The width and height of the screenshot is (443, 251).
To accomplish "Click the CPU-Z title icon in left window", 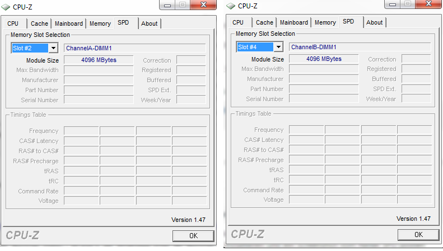I will tap(6, 7).
